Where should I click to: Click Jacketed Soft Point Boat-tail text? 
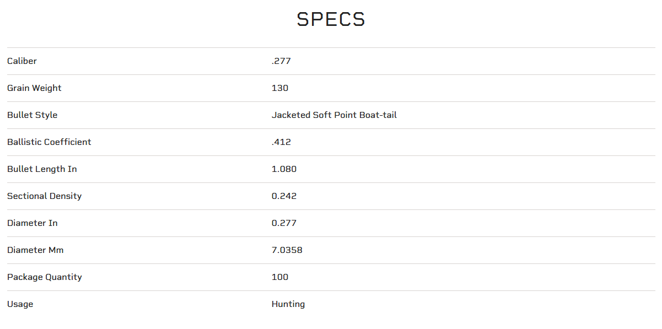click(x=334, y=115)
